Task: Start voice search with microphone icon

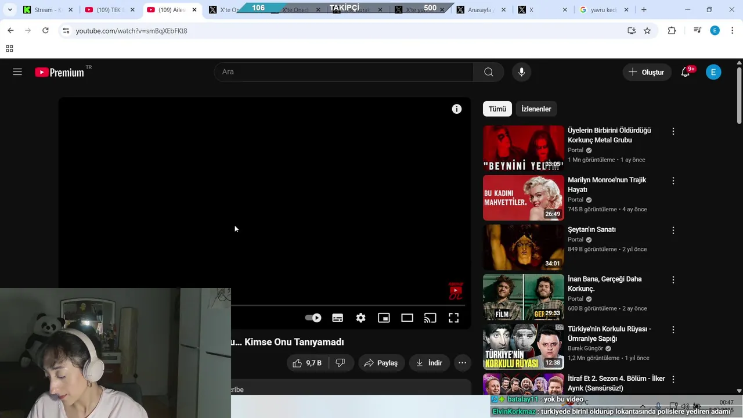Action: click(x=521, y=72)
